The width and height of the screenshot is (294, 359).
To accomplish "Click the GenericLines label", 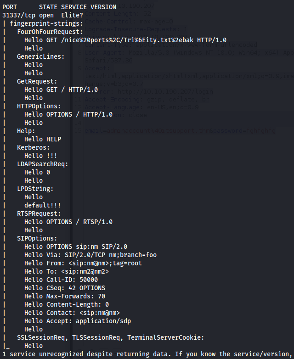I will [x=41, y=56].
